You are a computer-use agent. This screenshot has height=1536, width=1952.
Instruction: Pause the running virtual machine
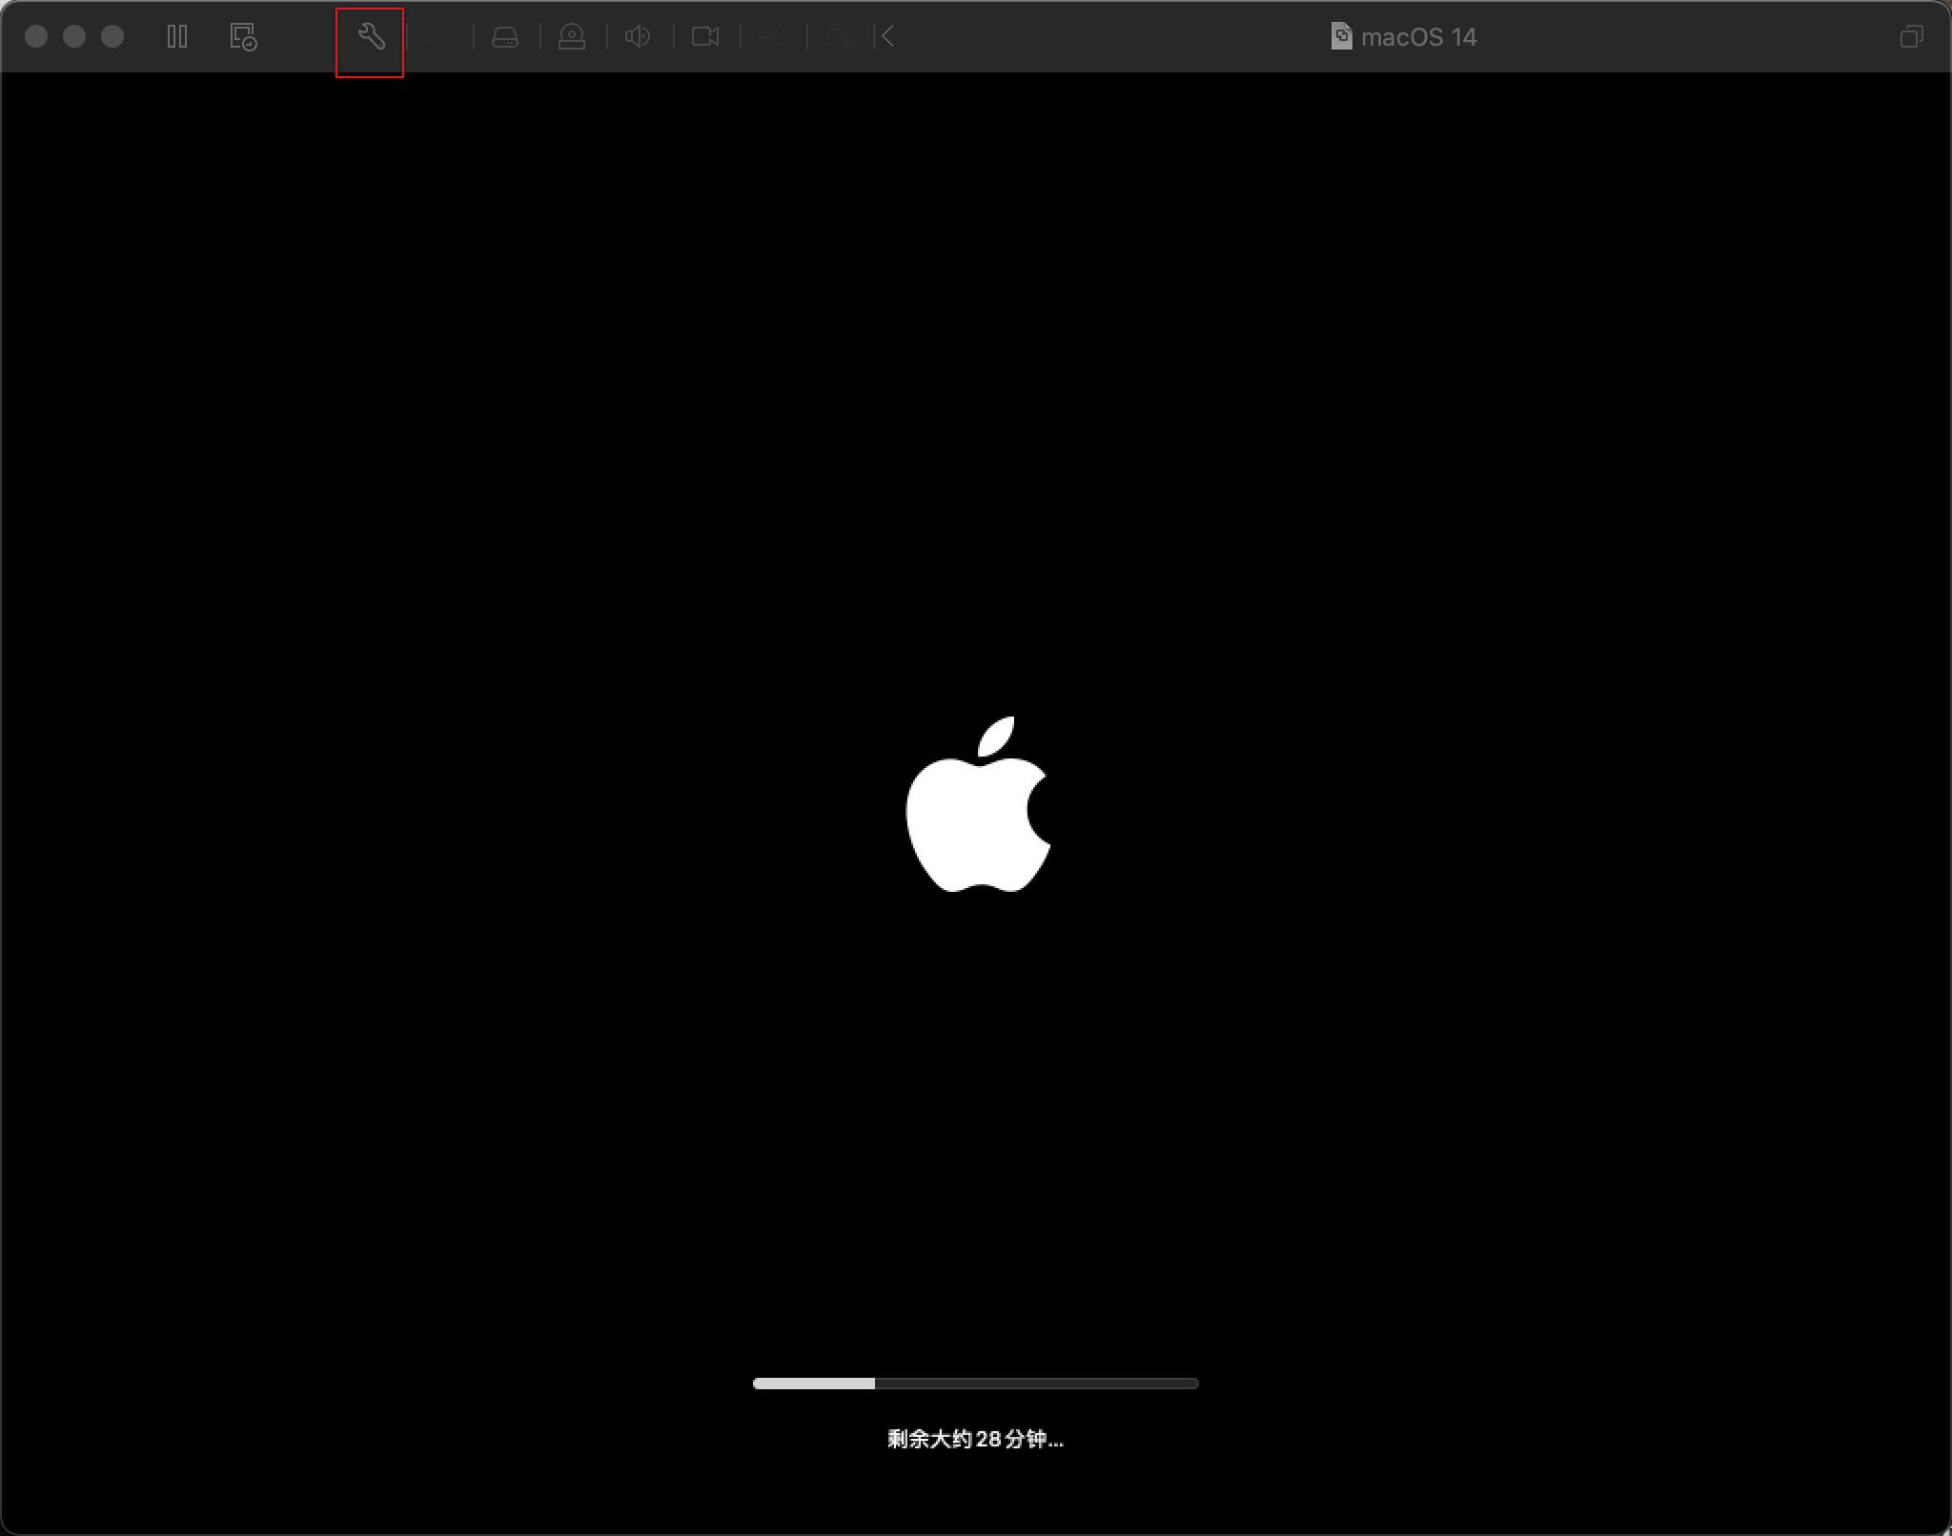[x=177, y=37]
